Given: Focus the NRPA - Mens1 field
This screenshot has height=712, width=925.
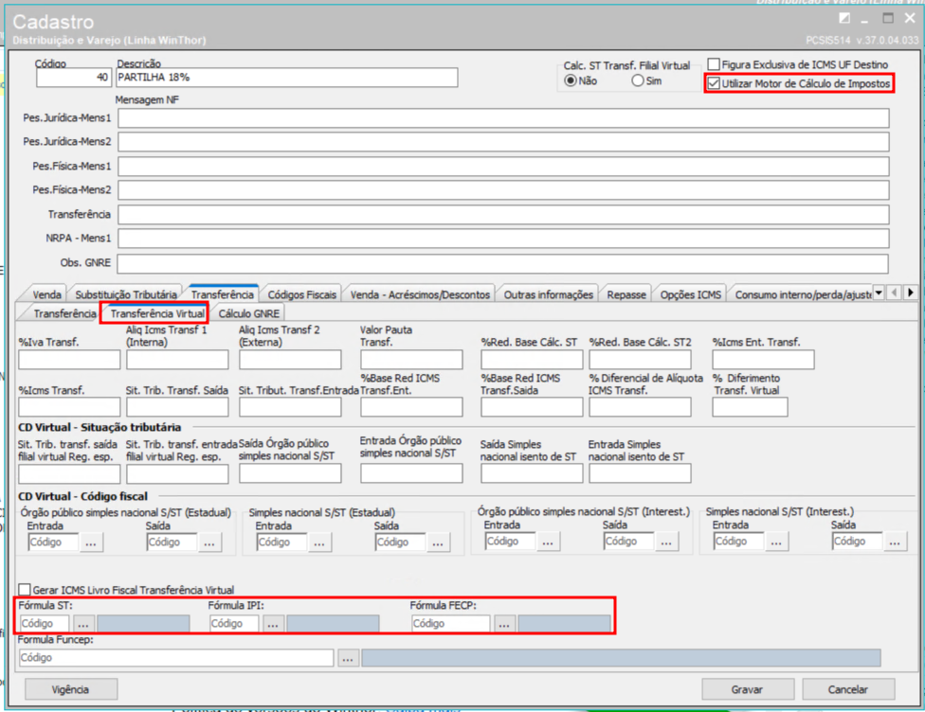Looking at the screenshot, I should (x=503, y=238).
